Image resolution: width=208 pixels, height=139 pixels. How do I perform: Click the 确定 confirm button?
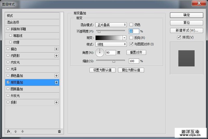pos(186,15)
